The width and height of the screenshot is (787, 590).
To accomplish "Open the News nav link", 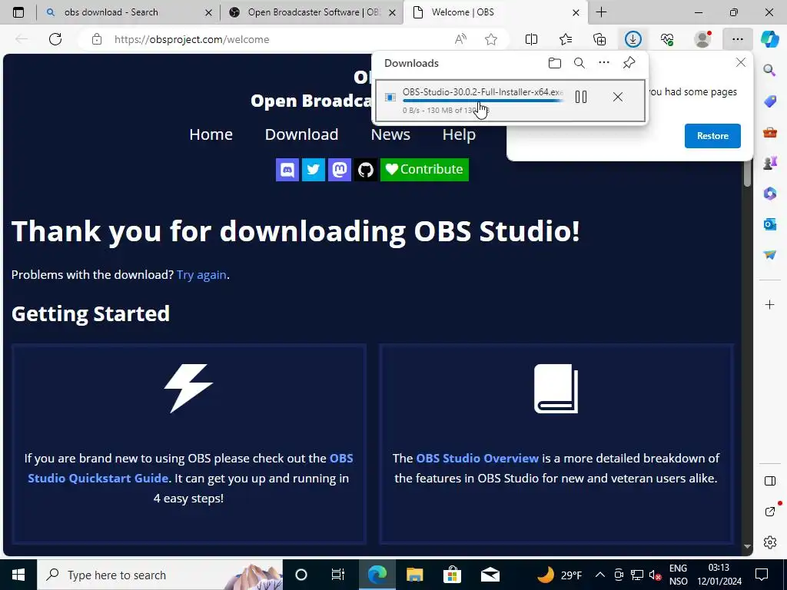I will [x=390, y=134].
